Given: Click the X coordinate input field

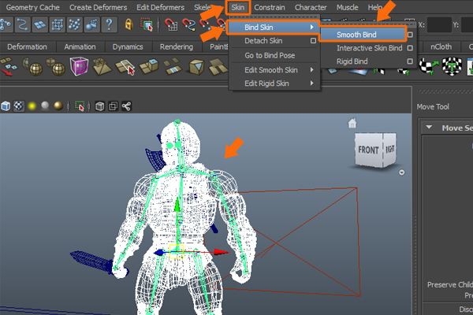Looking at the screenshot, I should click(x=439, y=25).
